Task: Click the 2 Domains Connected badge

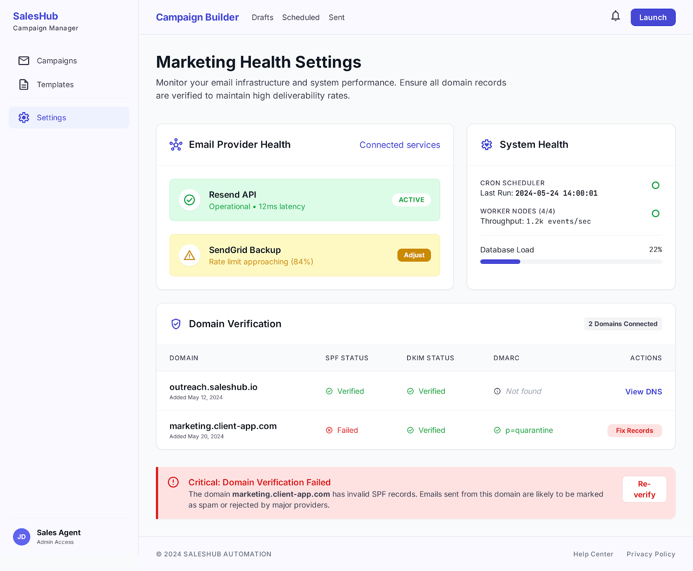Action: point(623,324)
